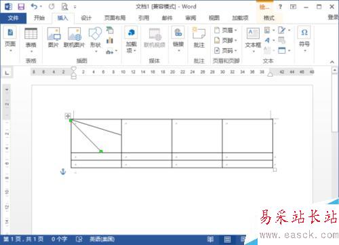Click the SmartArt icon in 插图 group

(x=110, y=30)
